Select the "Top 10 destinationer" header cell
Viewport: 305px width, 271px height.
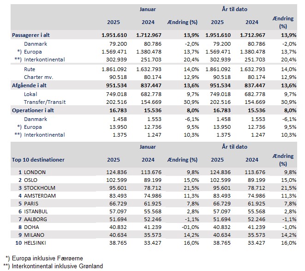[38, 160]
